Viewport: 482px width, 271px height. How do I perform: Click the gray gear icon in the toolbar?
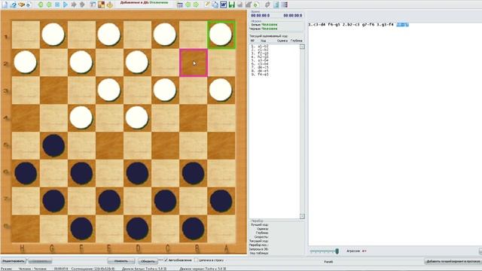pyautogui.click(x=267, y=5)
